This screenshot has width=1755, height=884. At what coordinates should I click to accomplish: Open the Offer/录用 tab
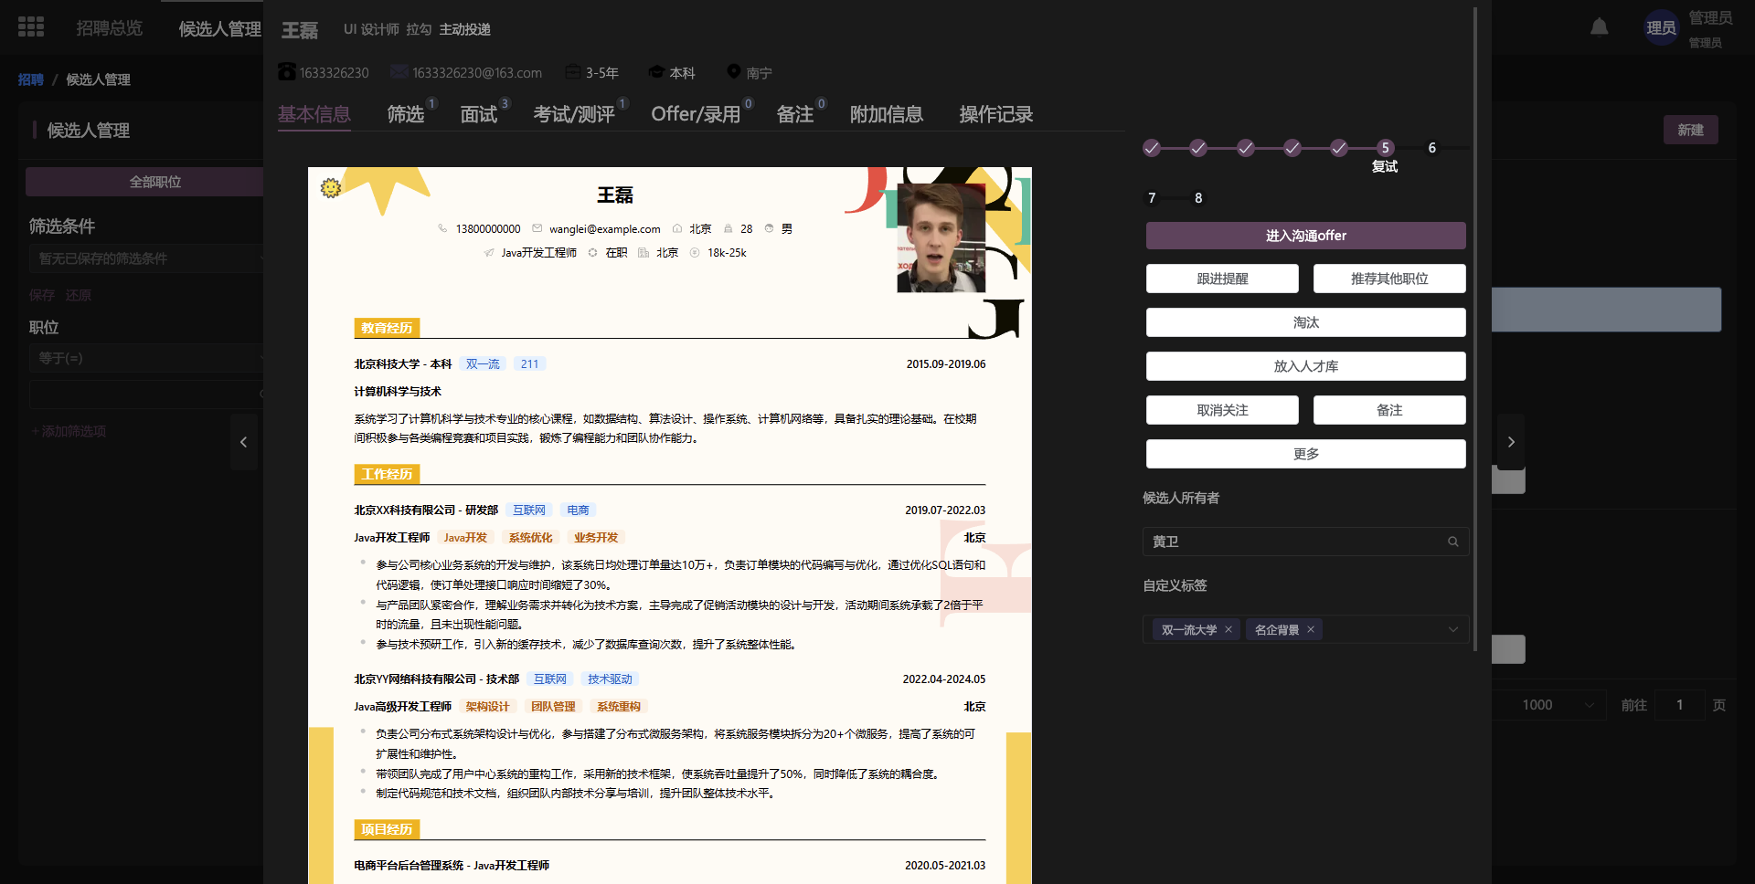tap(696, 114)
